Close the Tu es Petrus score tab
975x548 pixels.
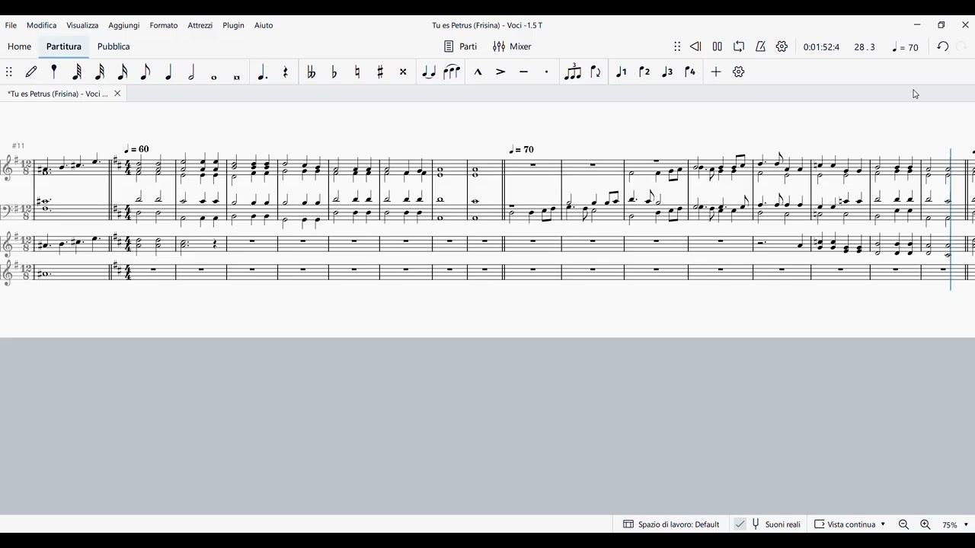117,94
